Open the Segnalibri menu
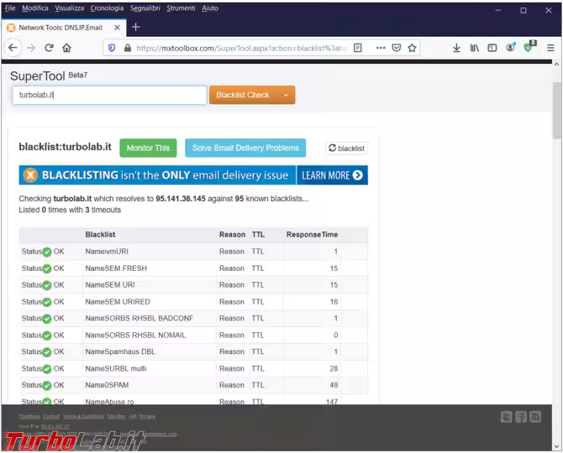 tap(145, 8)
